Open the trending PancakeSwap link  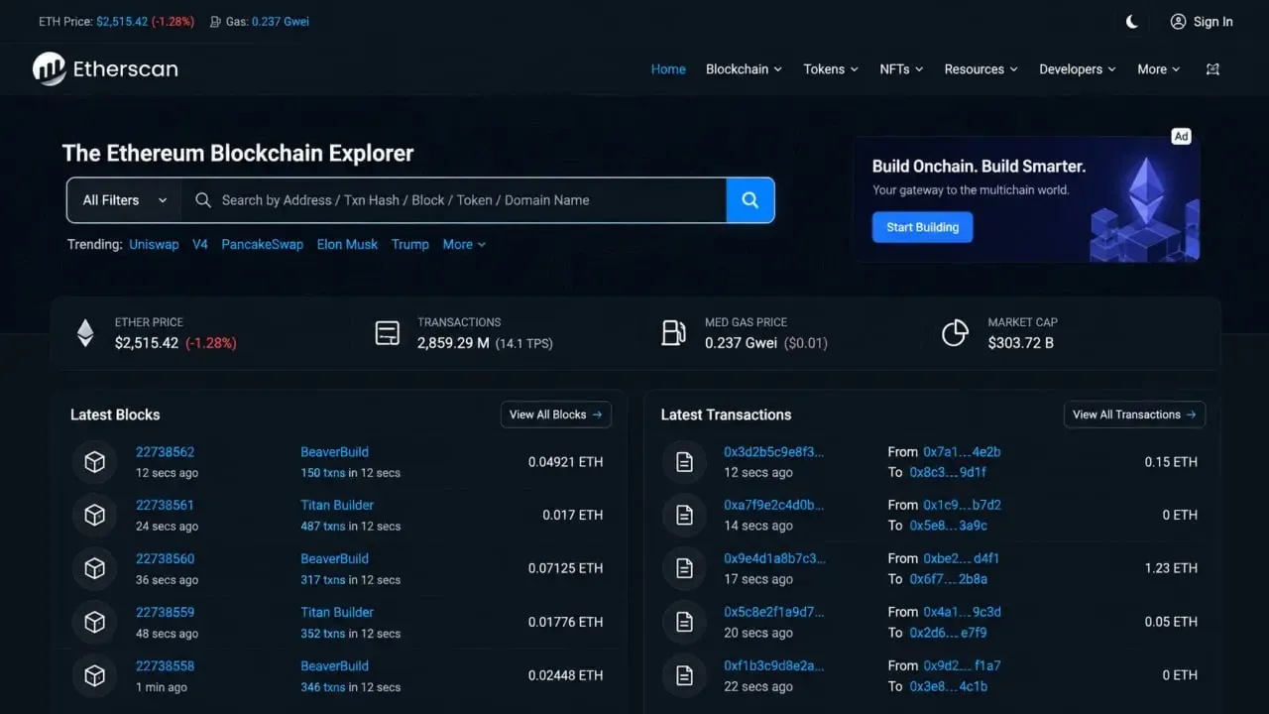262,244
